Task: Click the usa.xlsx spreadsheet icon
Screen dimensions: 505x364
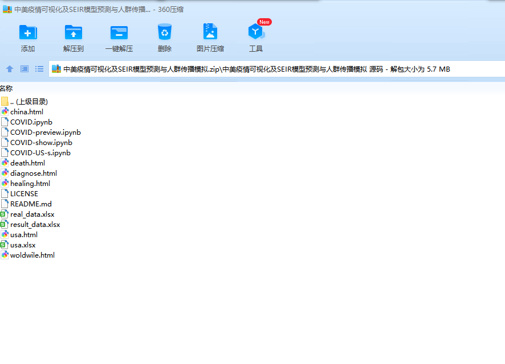Action: 4,245
